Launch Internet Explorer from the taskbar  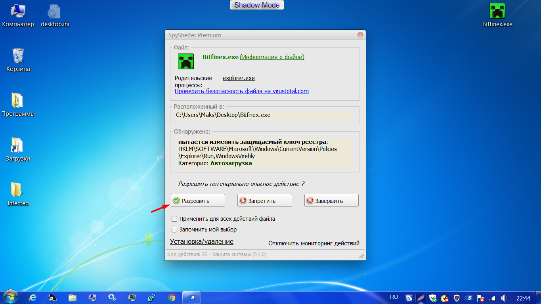[33, 298]
